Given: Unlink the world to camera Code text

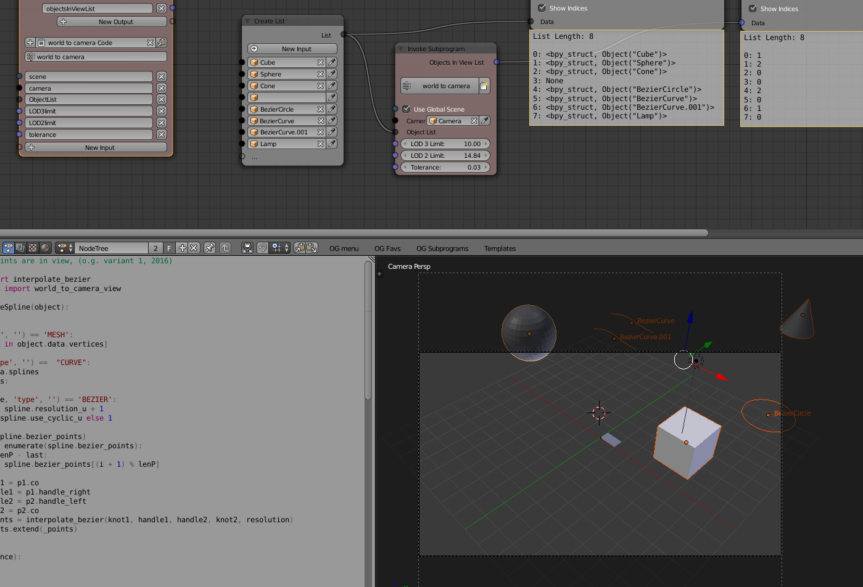Looking at the screenshot, I should (x=150, y=43).
